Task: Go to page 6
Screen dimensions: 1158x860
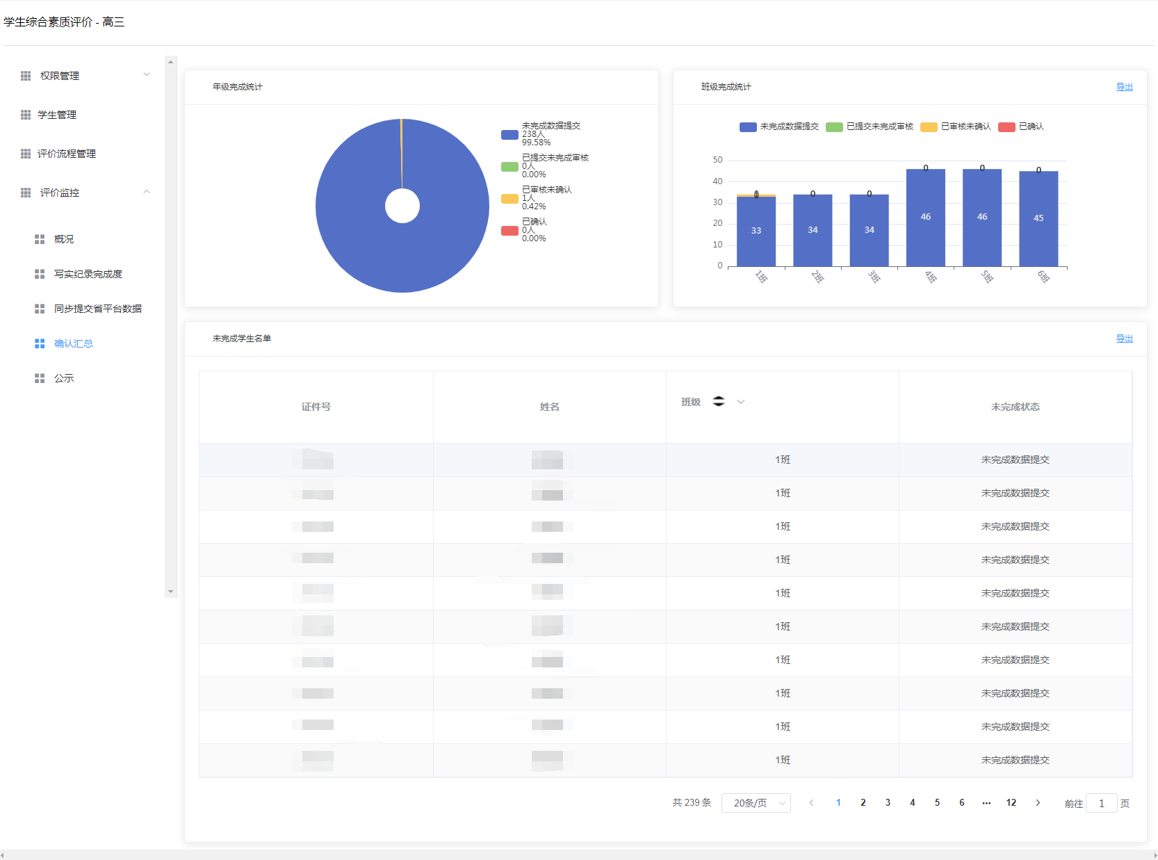Action: (962, 802)
